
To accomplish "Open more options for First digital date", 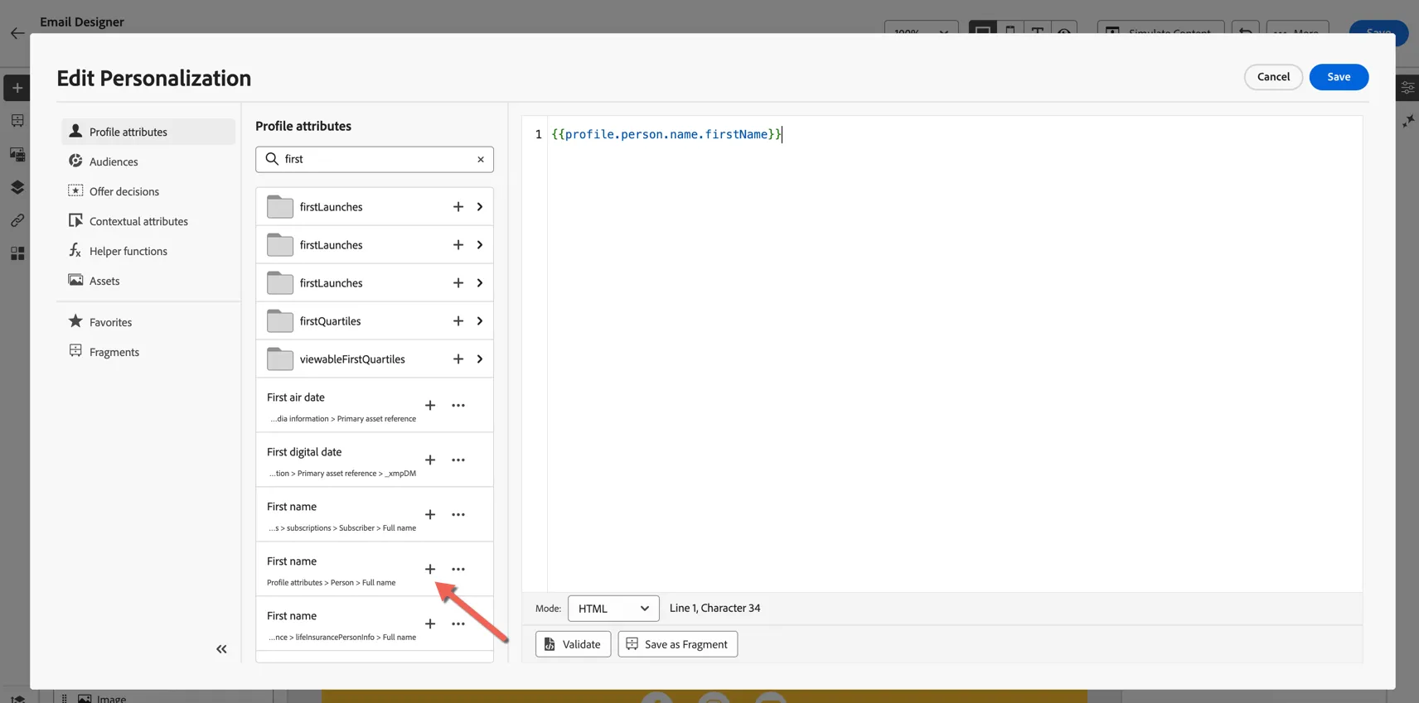I will click(458, 460).
